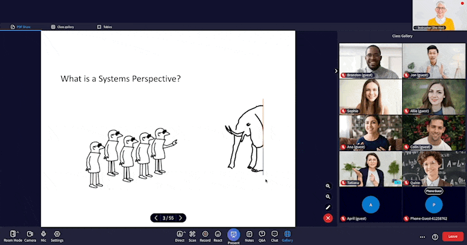Expand the Room Mode caret menu
Image resolution: width=467 pixels, height=245 pixels.
pos(18,233)
